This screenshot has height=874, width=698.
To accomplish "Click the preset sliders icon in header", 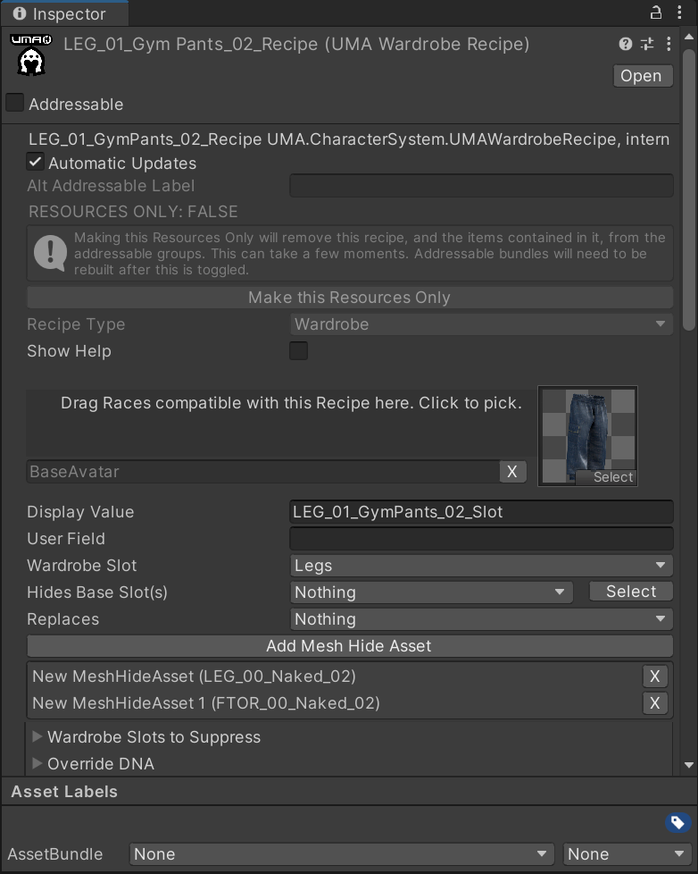I will point(647,44).
